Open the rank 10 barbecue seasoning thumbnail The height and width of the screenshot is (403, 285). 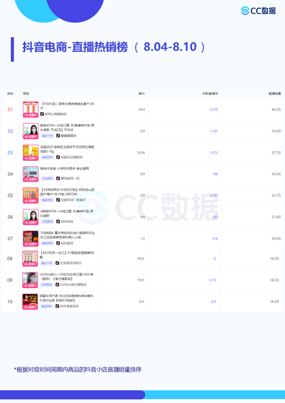point(30,302)
